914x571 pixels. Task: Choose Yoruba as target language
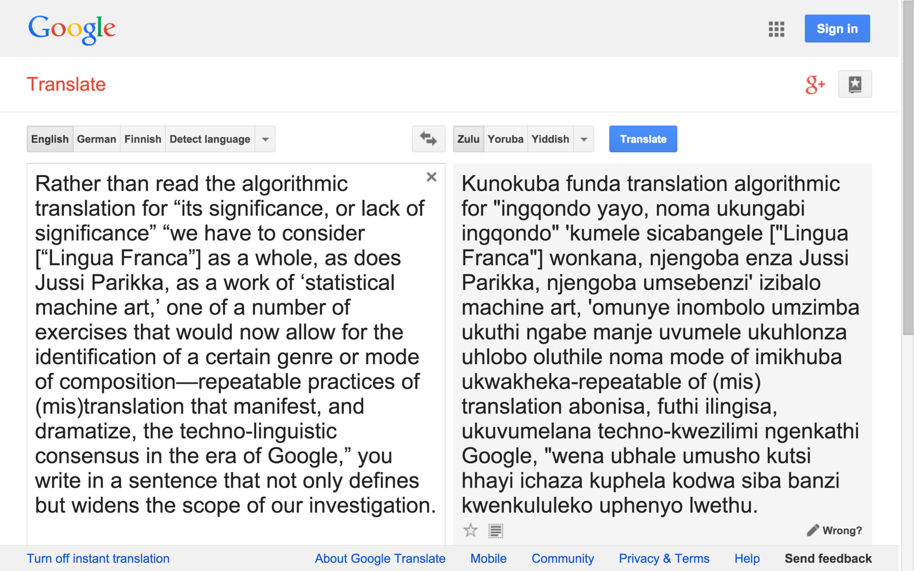click(x=505, y=139)
